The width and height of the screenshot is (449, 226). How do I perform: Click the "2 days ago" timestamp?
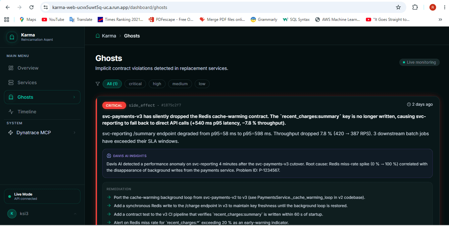pyautogui.click(x=422, y=104)
